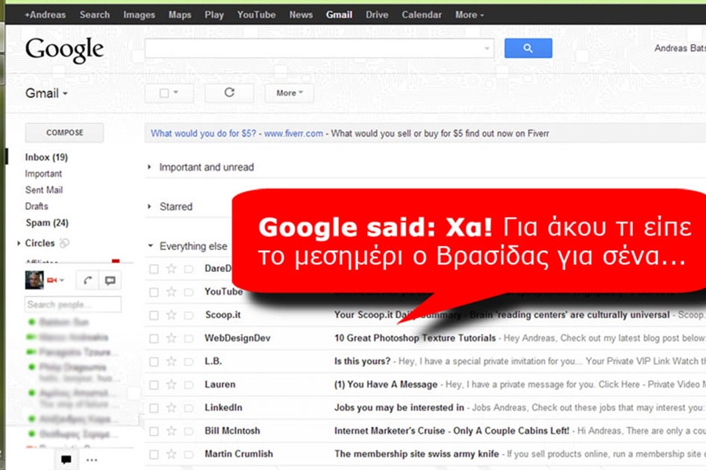This screenshot has height=470, width=706.
Task: Open the ellipsis options icon at the bottom
Action: pyautogui.click(x=92, y=460)
